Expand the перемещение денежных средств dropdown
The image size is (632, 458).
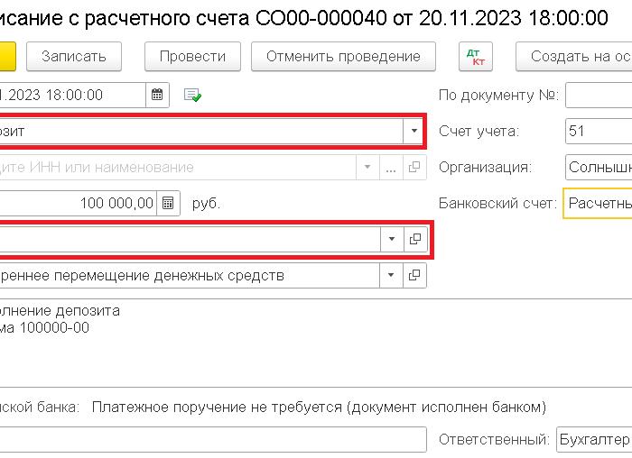(391, 275)
